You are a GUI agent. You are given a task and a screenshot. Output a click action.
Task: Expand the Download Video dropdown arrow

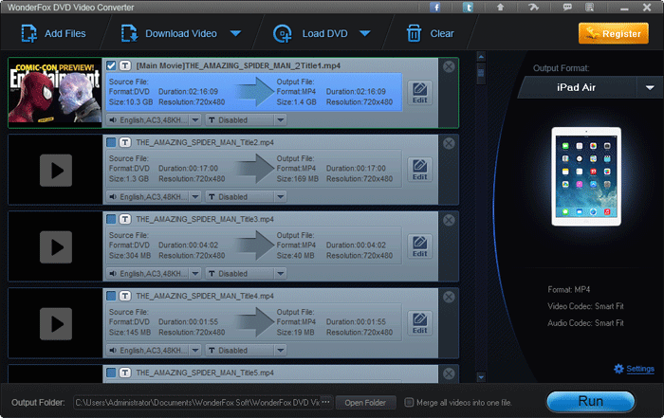[235, 33]
